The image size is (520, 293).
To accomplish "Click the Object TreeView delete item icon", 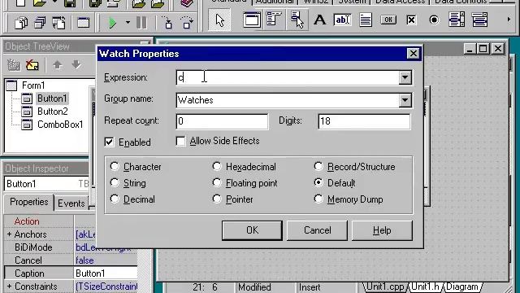I will [32, 65].
